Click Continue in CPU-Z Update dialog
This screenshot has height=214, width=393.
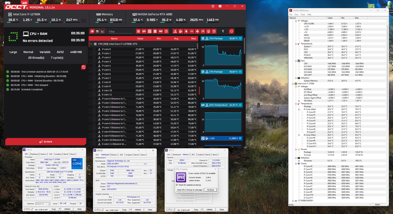[210, 190]
